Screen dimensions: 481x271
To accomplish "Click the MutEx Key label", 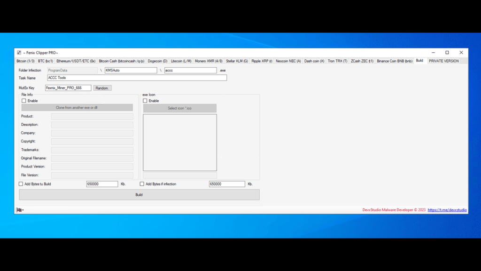I will point(26,88).
